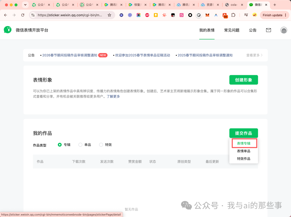Click the 最后更新 column header
The width and height of the screenshot is (291, 217).
tap(212, 161)
